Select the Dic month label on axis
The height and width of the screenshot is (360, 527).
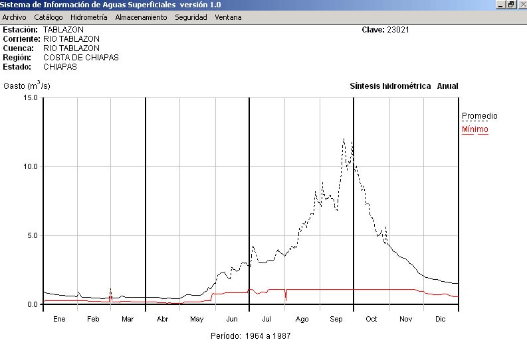440,319
